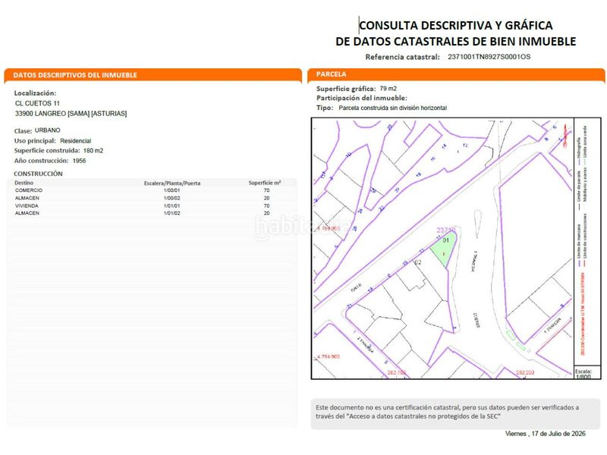Click reference code 2371001TN8927S0001OS
The width and height of the screenshot is (607, 455).
(489, 57)
